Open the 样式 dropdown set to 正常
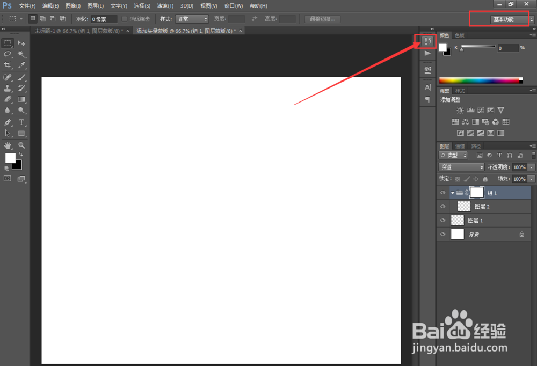This screenshot has width=537, height=366. 192,19
